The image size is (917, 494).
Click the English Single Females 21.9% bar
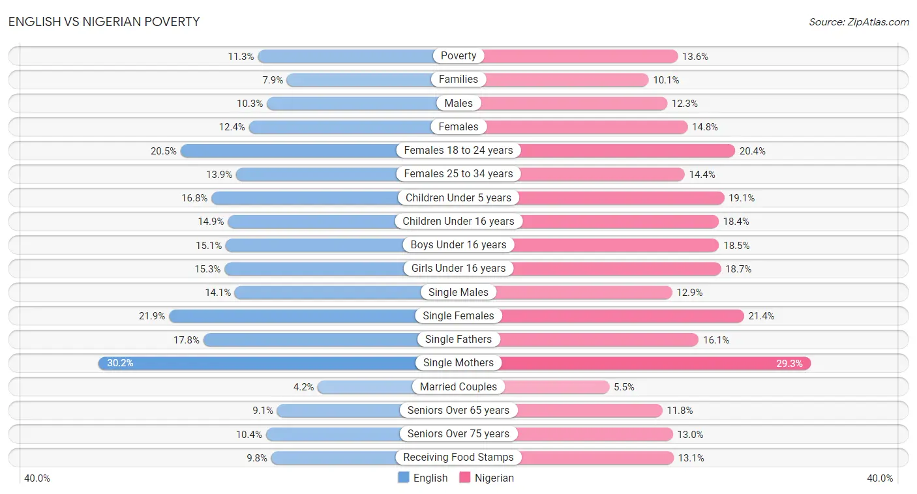(x=314, y=316)
